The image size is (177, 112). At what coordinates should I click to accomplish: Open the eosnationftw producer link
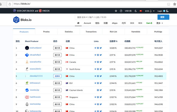35,62
